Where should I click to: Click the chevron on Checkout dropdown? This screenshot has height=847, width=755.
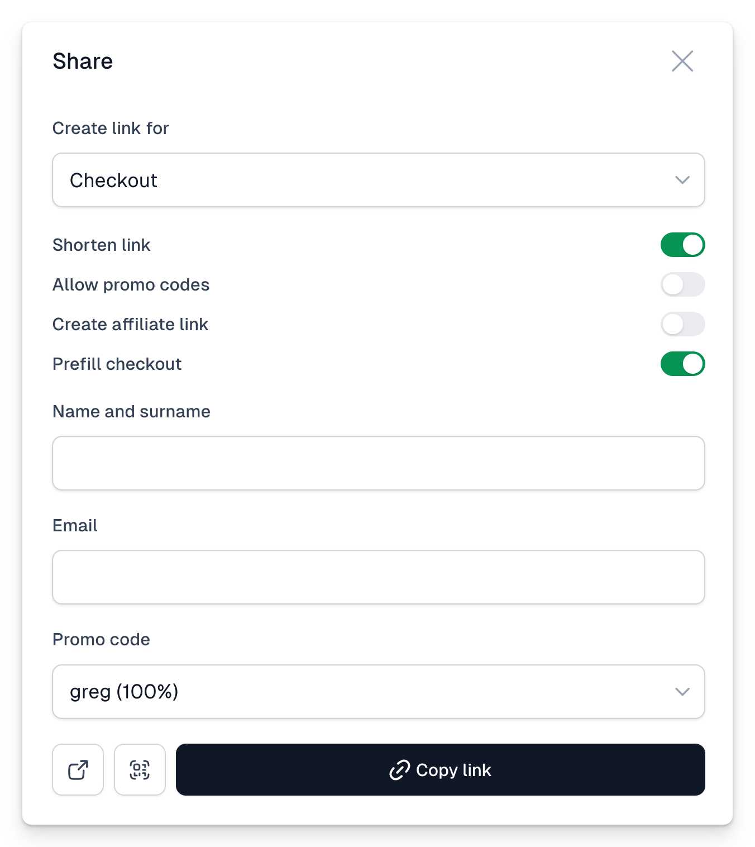[x=682, y=180]
